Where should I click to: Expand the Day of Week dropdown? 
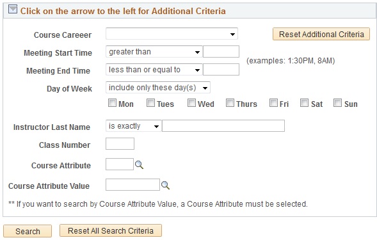click(158, 88)
